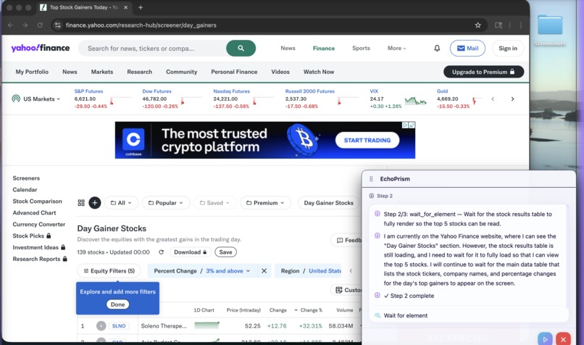The image size is (584, 345).
Task: Collapse filters using left chevron
Action: 351,271
